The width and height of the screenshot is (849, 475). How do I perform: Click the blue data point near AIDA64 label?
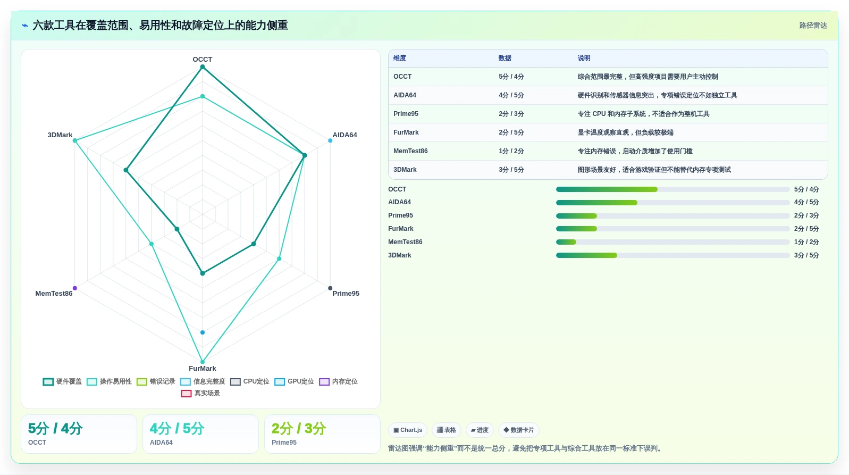click(x=330, y=140)
